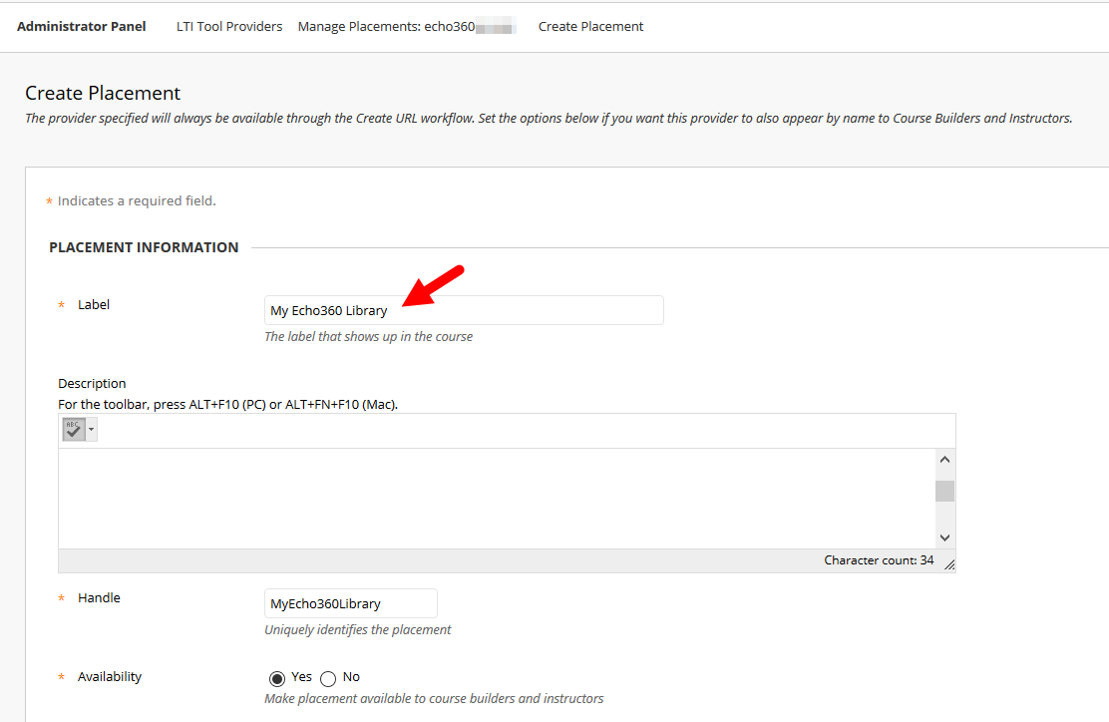
Task: Open Manage Placements: echo360 breadcrumb
Action: tap(407, 26)
